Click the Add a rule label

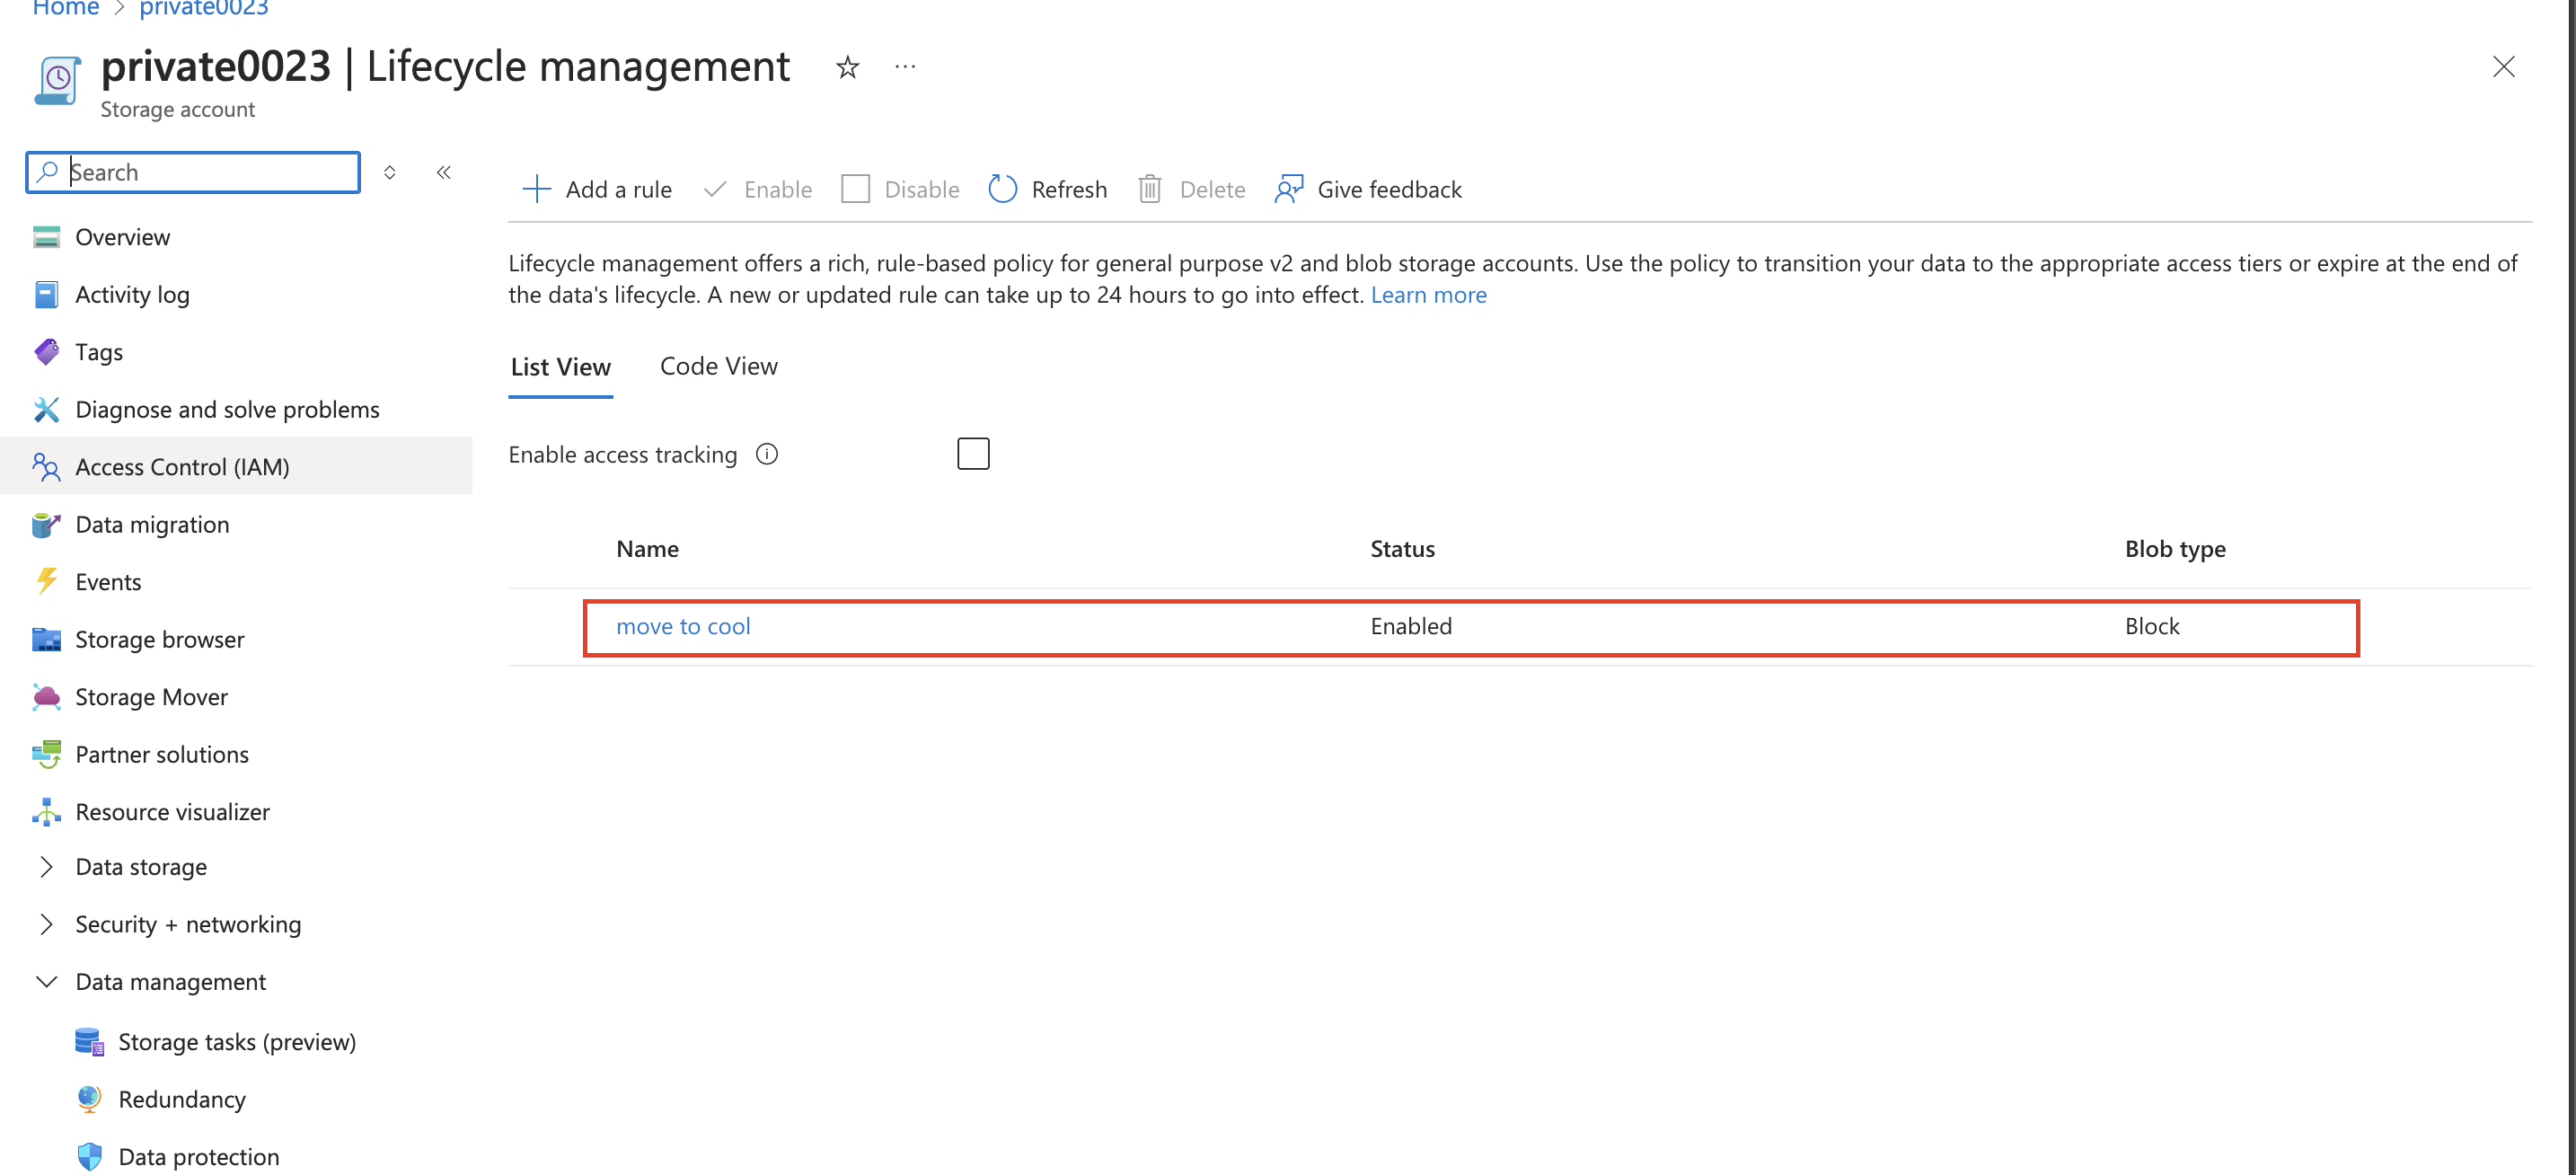tap(619, 189)
